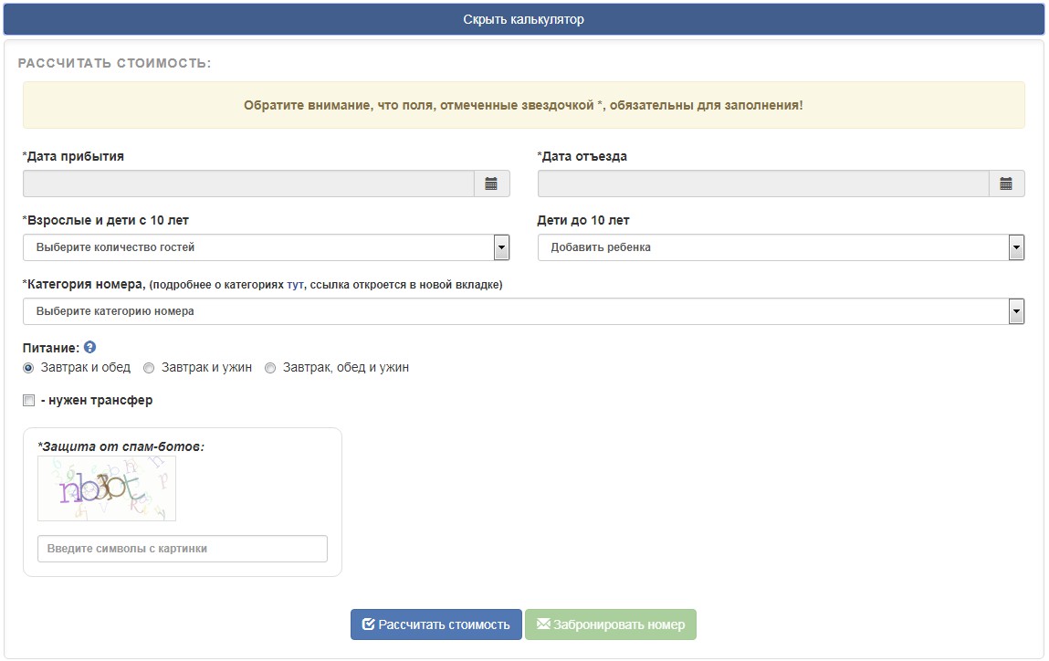The image size is (1049, 661).
Task: Click the Защита от спам-ботов label
Action: click(x=121, y=446)
